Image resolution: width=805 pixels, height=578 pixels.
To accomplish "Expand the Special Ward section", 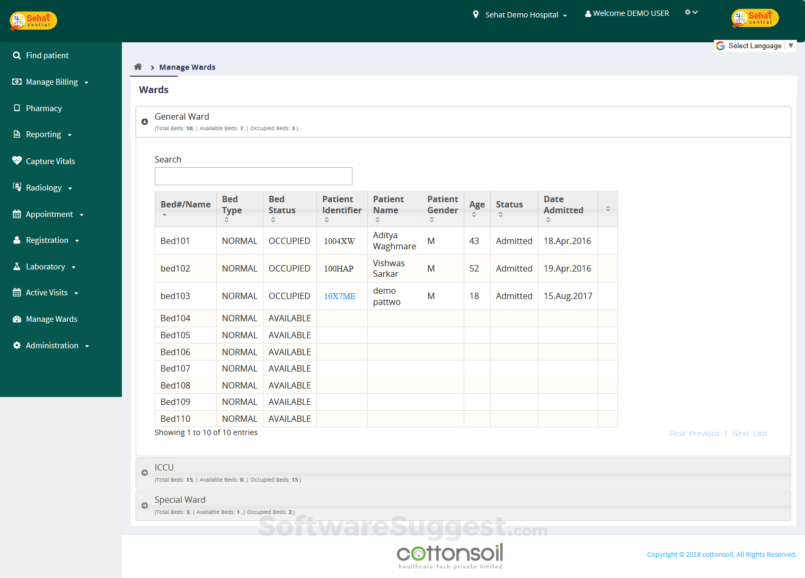I will 145,505.
